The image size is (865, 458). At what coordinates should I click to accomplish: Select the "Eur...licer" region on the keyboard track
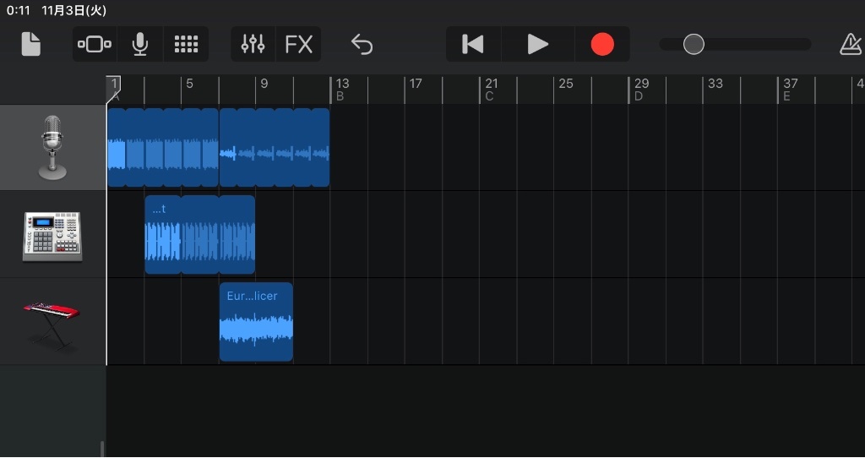pyautogui.click(x=256, y=322)
